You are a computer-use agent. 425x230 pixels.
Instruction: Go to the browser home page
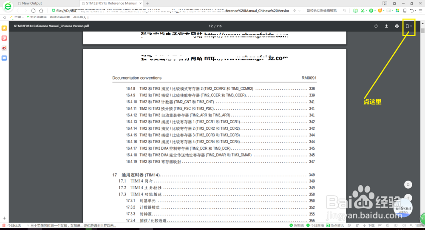coord(41,11)
